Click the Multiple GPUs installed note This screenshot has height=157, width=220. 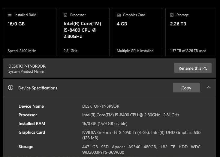[135, 51]
